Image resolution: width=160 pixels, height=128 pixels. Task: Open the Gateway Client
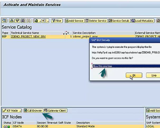click(55, 110)
